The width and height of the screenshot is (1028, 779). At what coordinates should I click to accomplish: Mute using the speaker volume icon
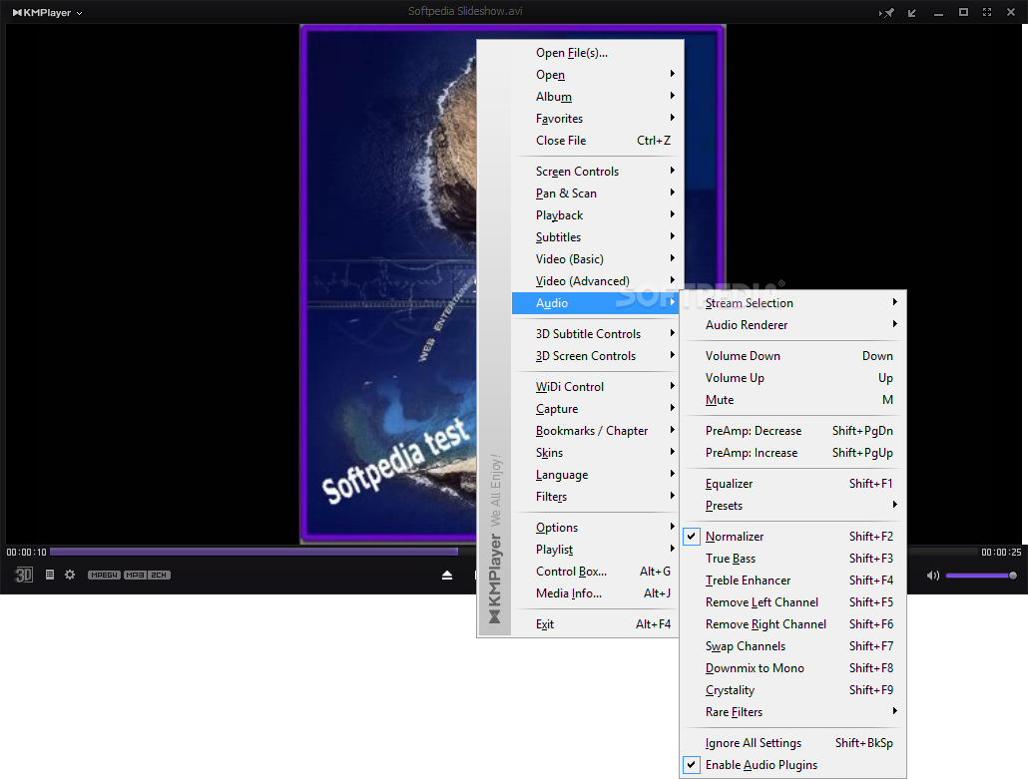[933, 576]
